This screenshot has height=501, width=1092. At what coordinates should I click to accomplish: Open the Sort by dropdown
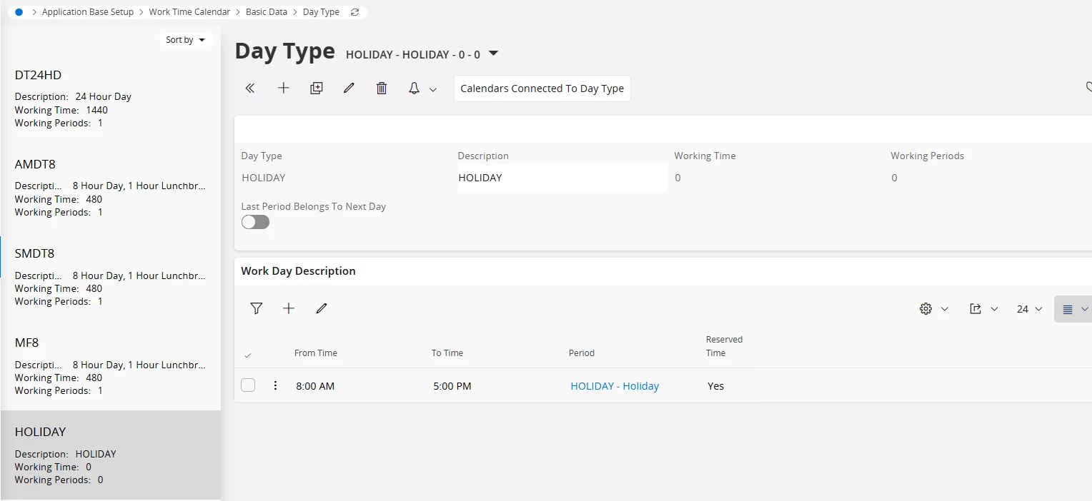[x=185, y=40]
